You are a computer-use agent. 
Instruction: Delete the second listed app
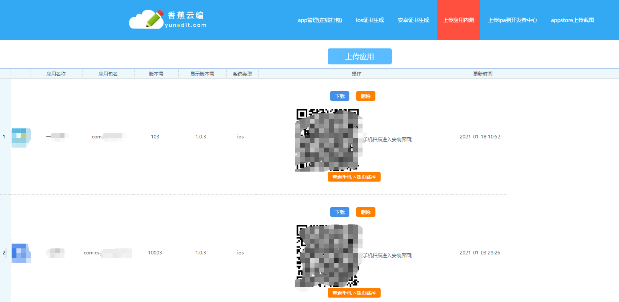pyautogui.click(x=365, y=212)
